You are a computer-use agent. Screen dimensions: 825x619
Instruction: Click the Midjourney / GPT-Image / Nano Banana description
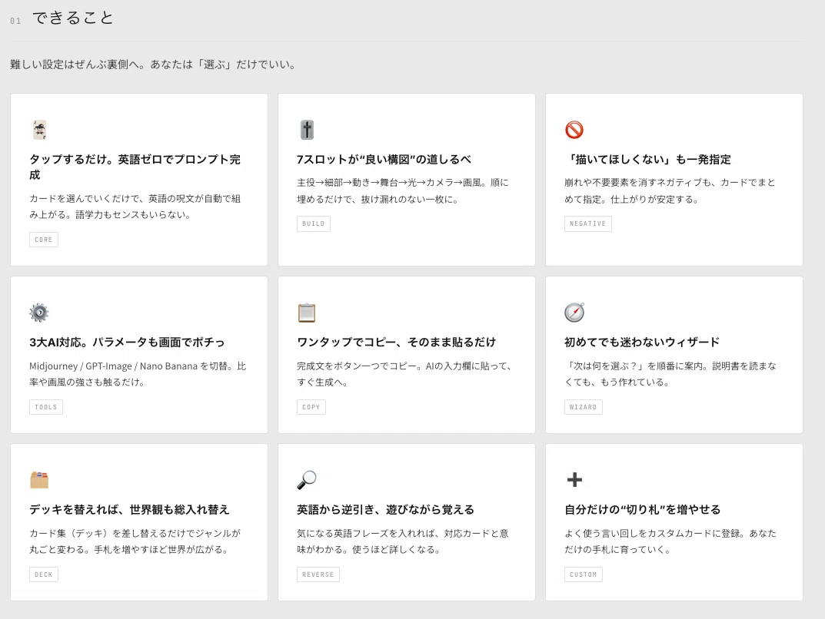[138, 373]
